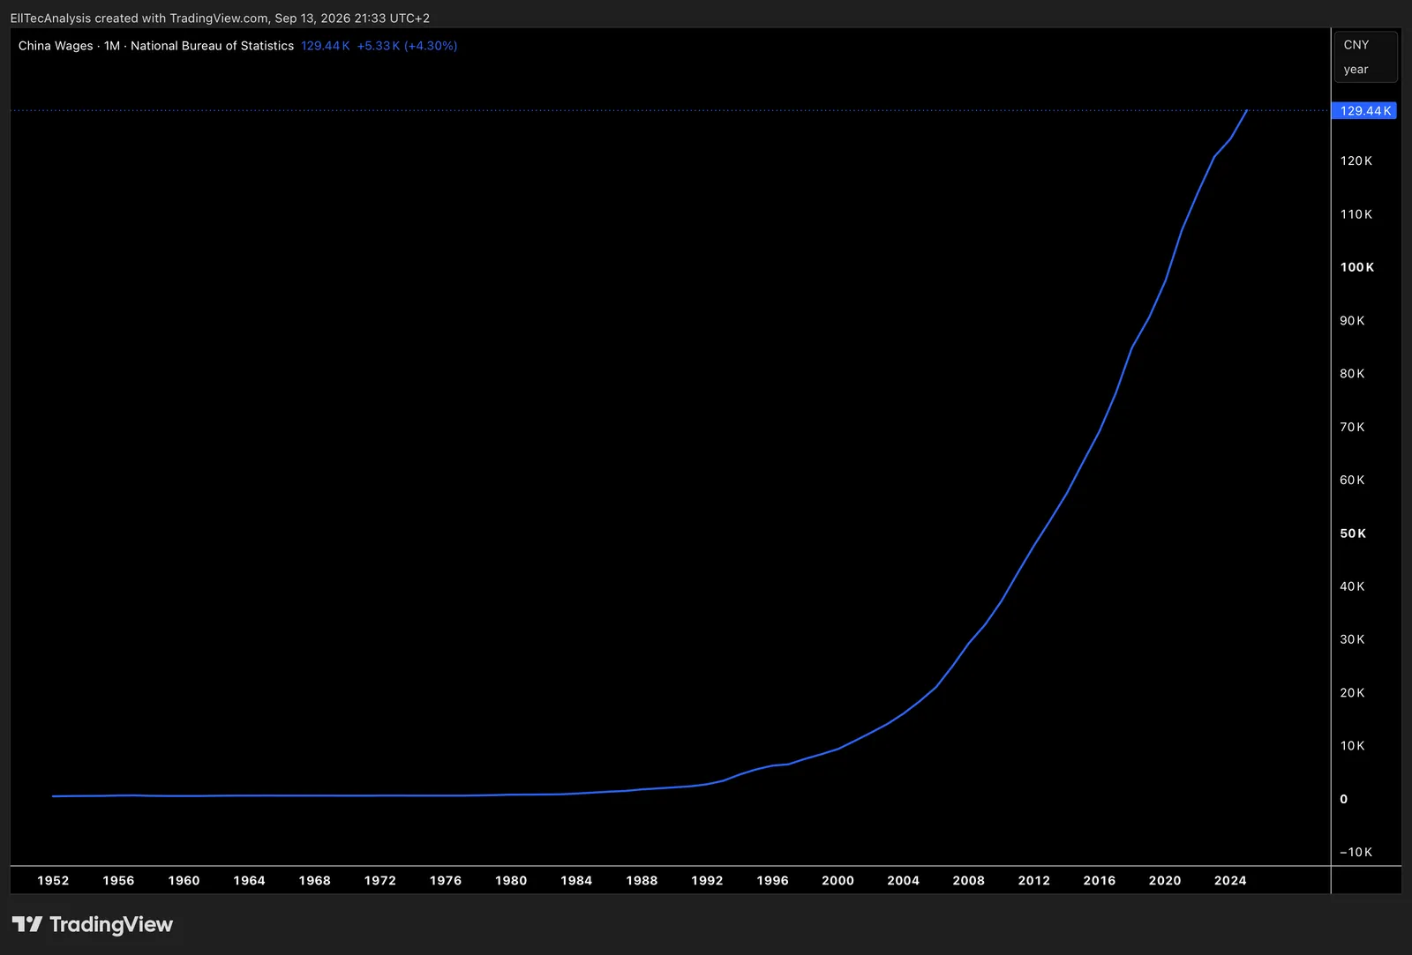Click the bold 50K price axis label

click(x=1353, y=533)
